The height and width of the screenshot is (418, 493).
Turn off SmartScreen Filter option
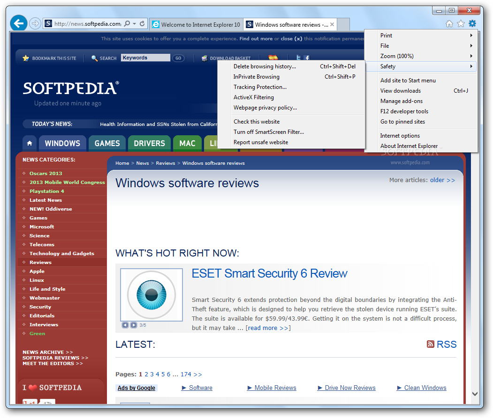(291, 132)
